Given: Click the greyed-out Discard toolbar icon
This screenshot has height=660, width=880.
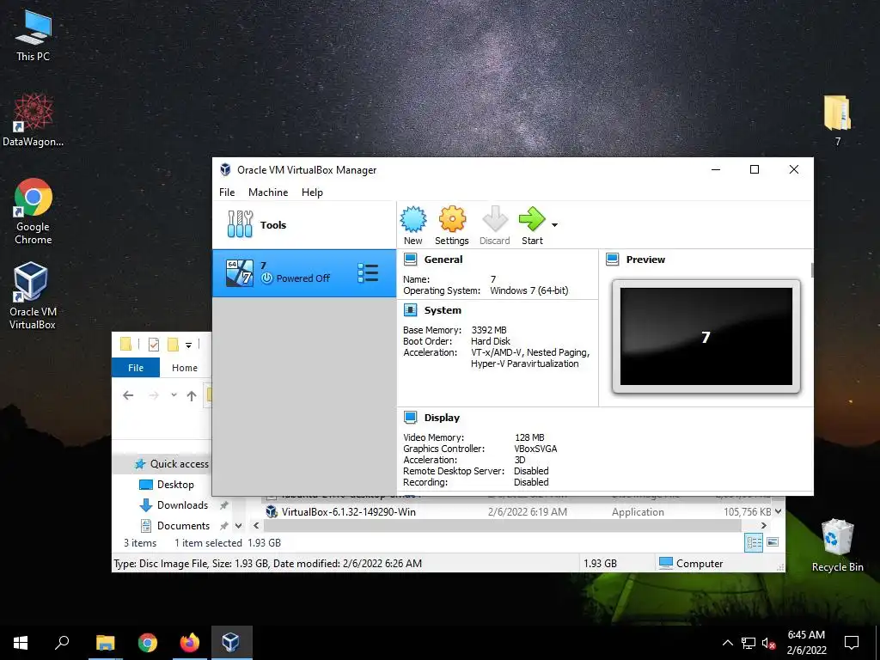Looking at the screenshot, I should pos(494,225).
